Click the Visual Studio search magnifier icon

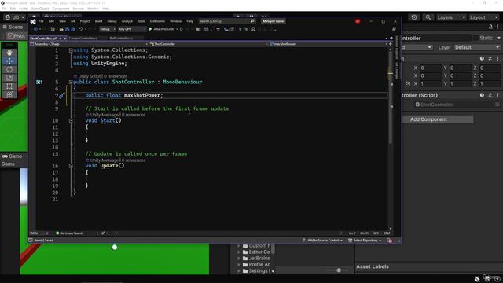(x=252, y=21)
